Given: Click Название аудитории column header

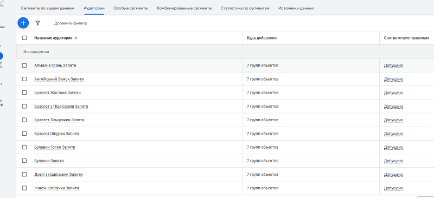Looking at the screenshot, I should [x=53, y=38].
